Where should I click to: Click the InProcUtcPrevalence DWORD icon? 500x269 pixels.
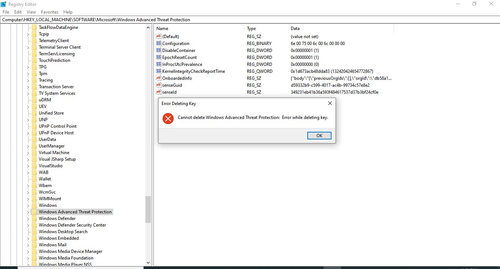click(158, 64)
